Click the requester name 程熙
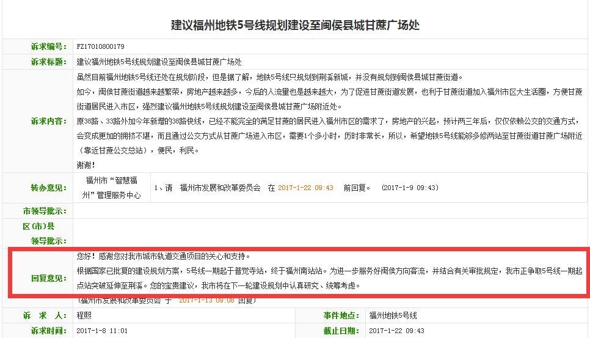 [84, 315]
